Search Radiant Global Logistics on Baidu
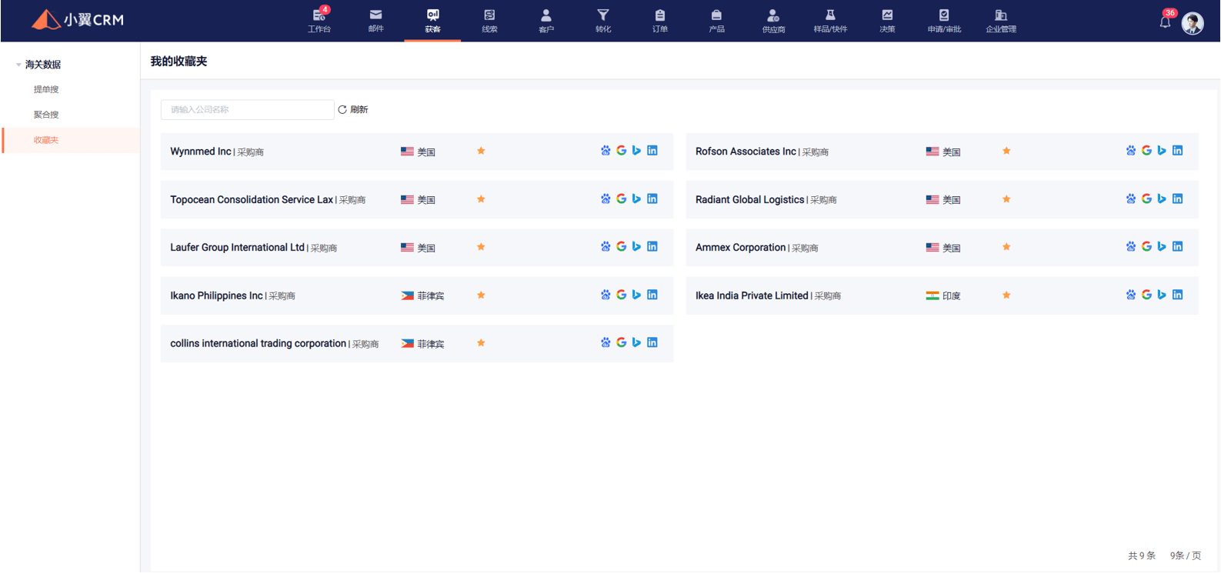The width and height of the screenshot is (1221, 577). point(1131,198)
